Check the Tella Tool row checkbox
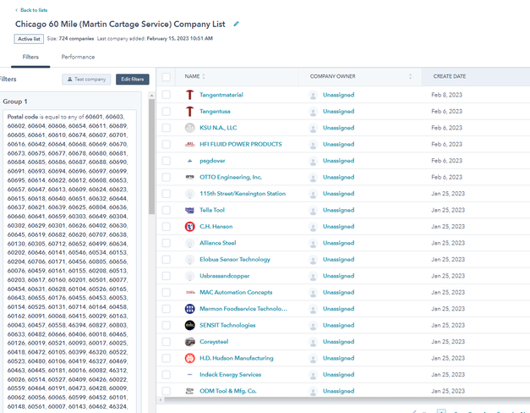Screen dimensions: 530x413 pyautogui.click(x=166, y=210)
